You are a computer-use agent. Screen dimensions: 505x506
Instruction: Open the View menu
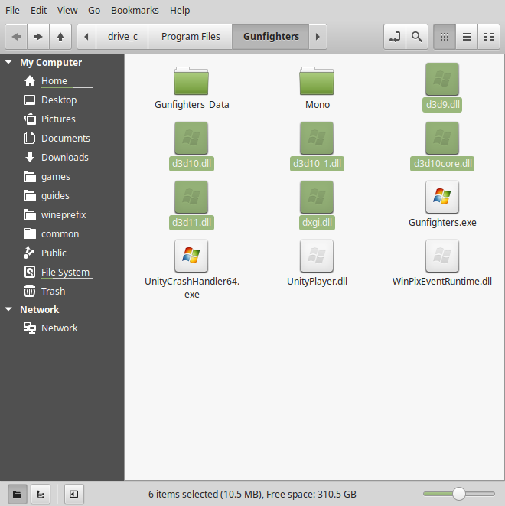[x=67, y=10]
